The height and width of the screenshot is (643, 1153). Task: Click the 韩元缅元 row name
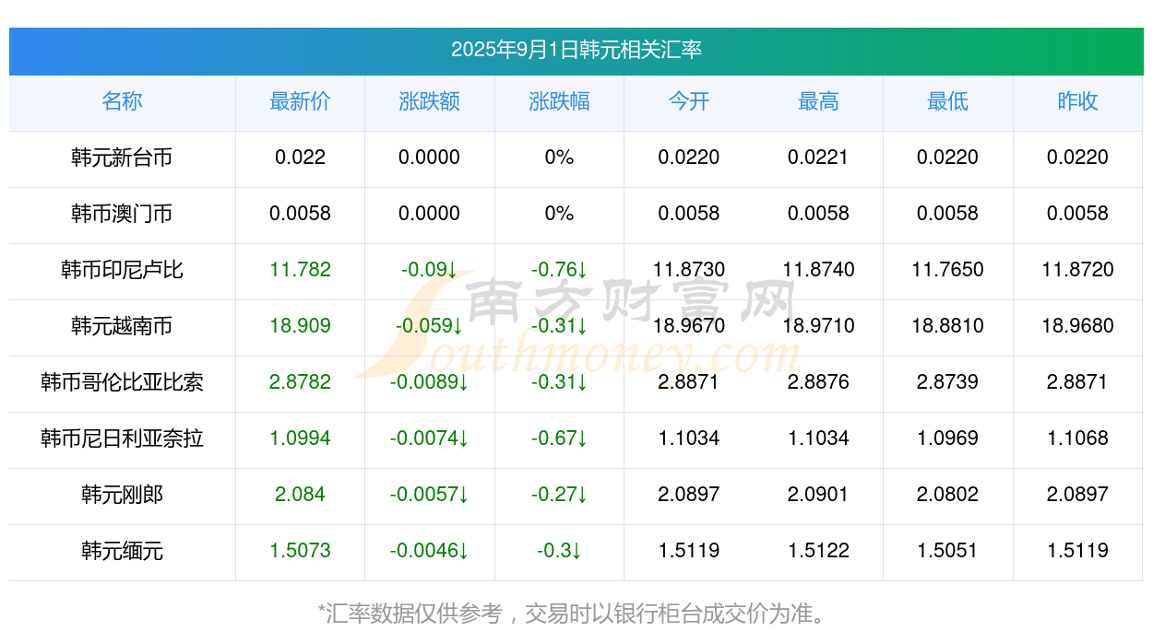(122, 551)
